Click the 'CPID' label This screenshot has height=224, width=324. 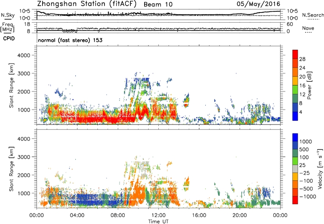[9, 38]
